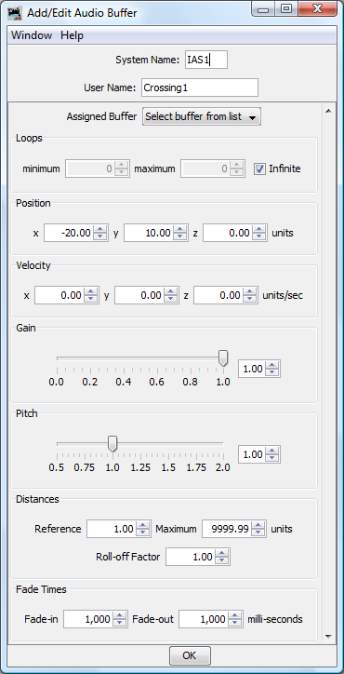Viewport: 344px width, 674px height.
Task: Click the System Name text field
Action: coord(206,60)
